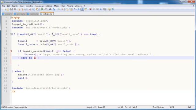Click the include footer.php code line
The image size is (196, 110).
pos(41,88)
